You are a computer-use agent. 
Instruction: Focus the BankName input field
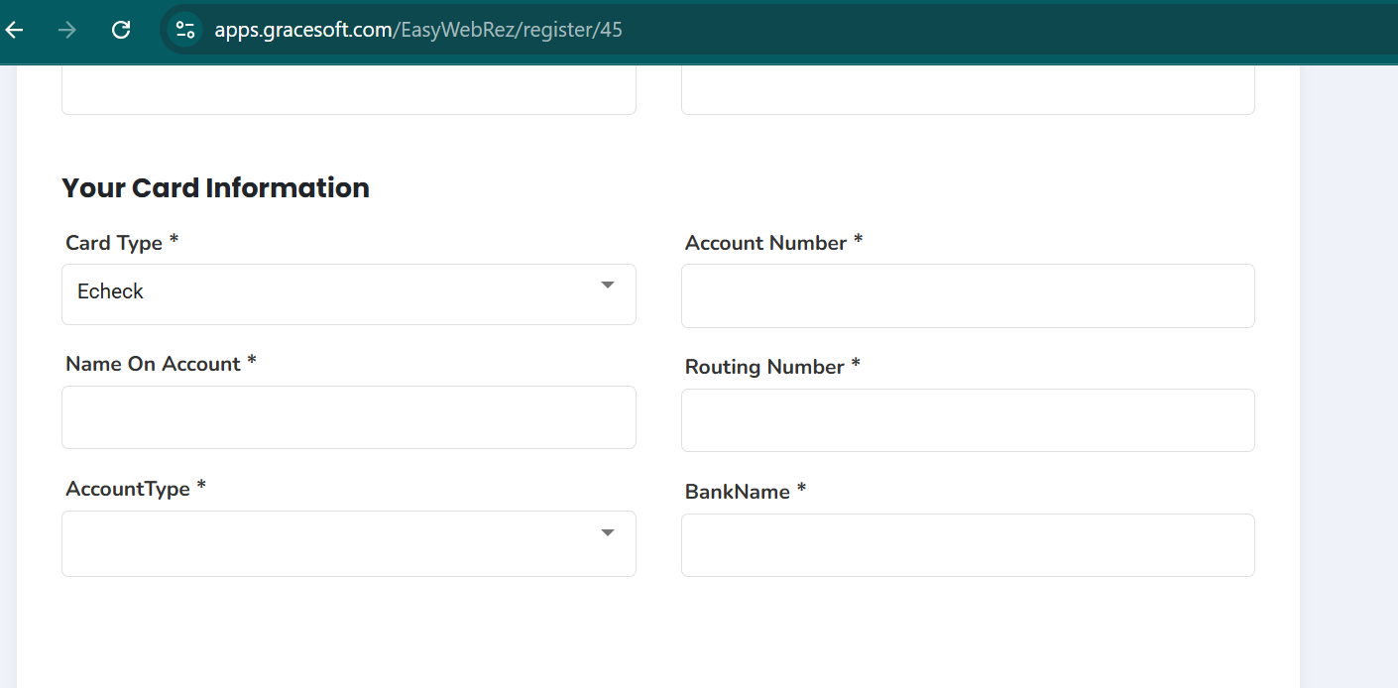click(968, 545)
